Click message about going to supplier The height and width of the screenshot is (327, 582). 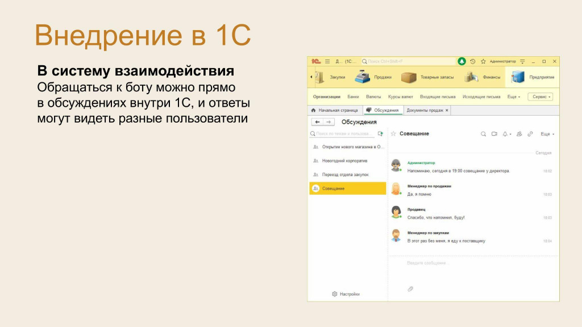click(446, 241)
